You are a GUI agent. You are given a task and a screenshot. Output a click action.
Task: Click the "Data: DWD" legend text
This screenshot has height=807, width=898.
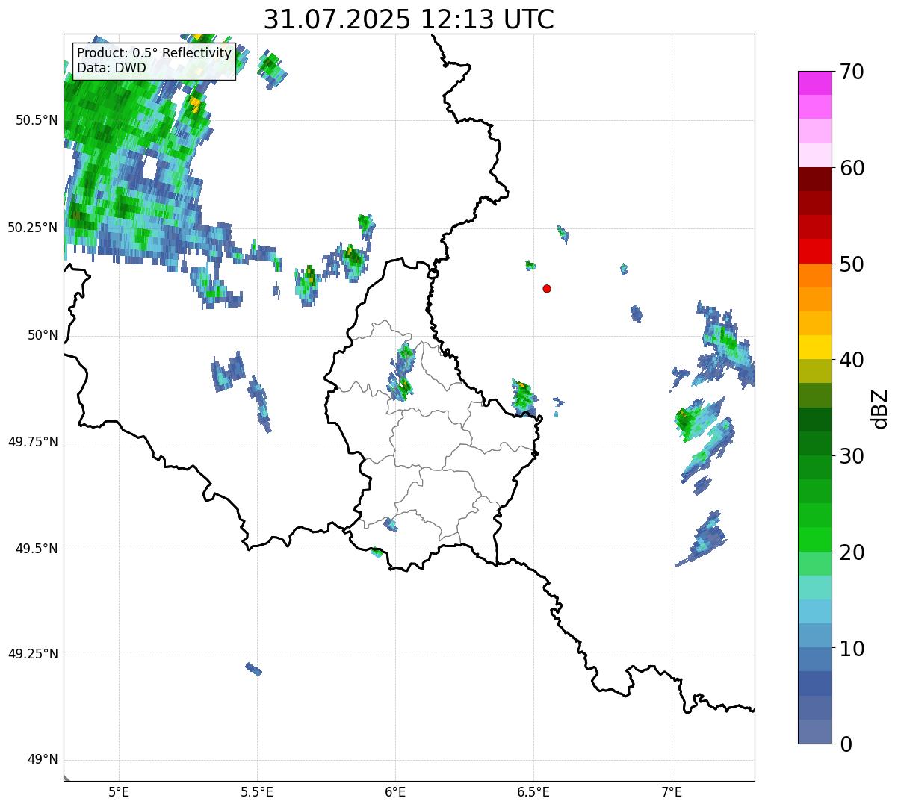111,68
